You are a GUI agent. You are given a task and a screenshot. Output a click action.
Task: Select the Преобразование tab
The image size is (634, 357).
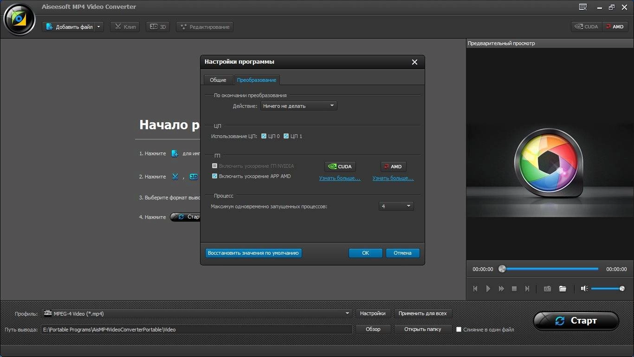coord(257,80)
